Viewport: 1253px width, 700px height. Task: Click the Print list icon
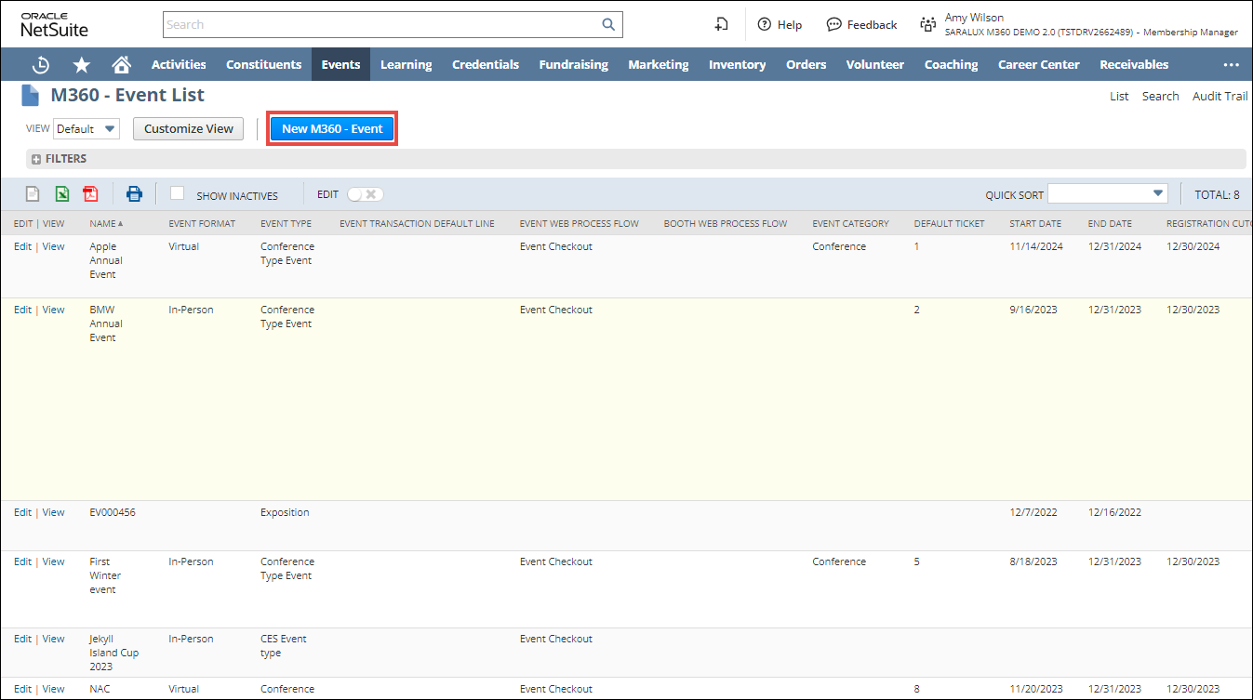pos(135,194)
